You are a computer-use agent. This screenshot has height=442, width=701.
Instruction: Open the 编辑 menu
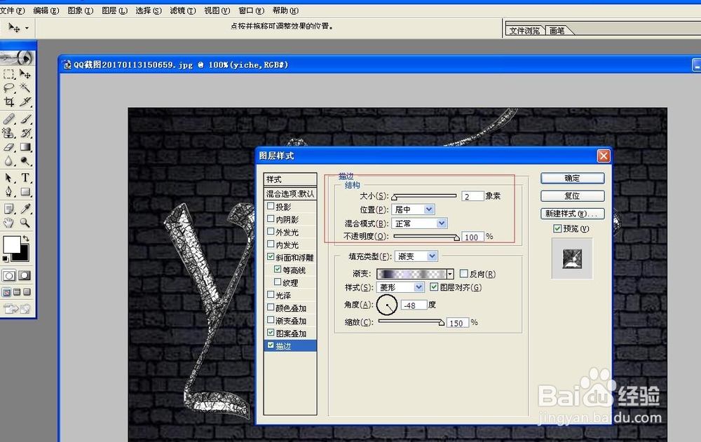(x=46, y=11)
